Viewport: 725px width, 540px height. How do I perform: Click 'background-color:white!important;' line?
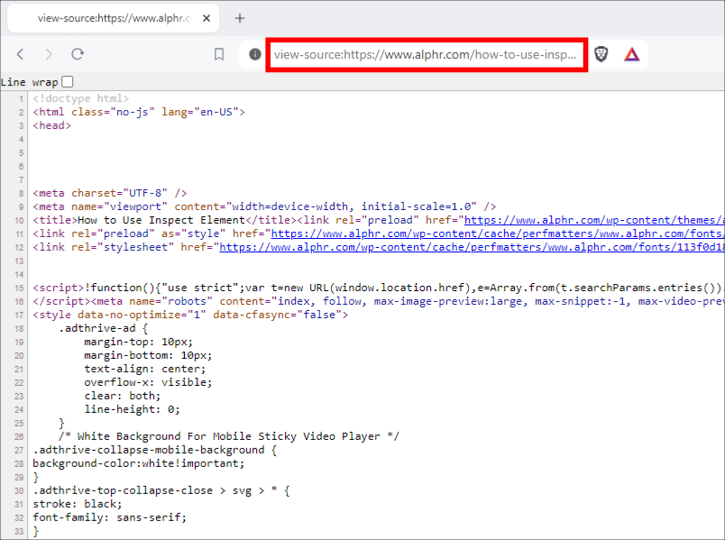[139, 463]
